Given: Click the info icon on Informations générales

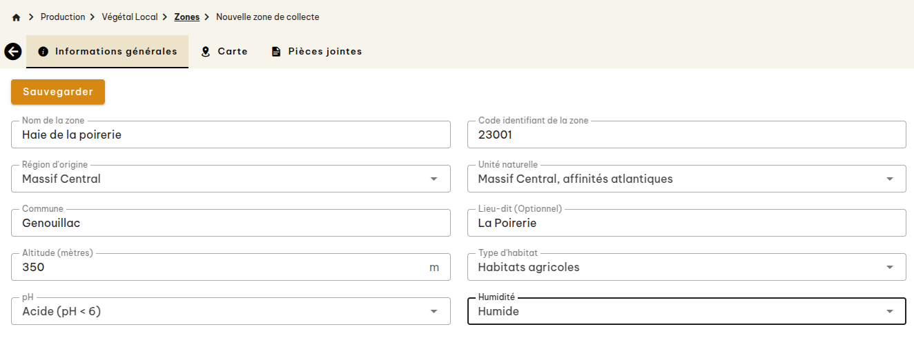Looking at the screenshot, I should (x=43, y=52).
